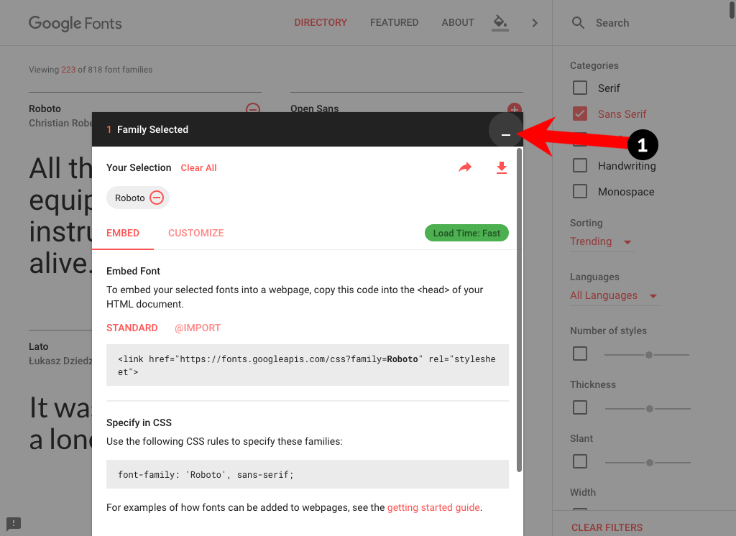Click the Load Time: Fast badge
The image size is (736, 536).
(x=466, y=234)
